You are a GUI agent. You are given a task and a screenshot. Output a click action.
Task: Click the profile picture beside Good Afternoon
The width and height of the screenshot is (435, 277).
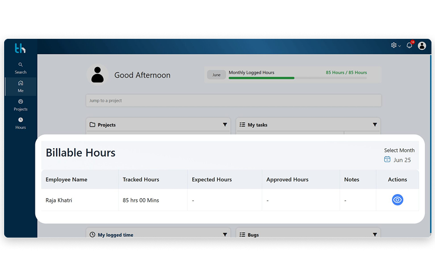[97, 75]
